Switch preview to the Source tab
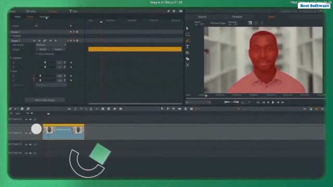This screenshot has width=333, height=187. click(x=202, y=17)
